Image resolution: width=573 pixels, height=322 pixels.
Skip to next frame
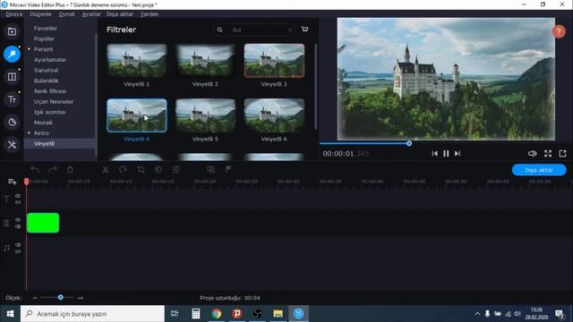coord(458,154)
